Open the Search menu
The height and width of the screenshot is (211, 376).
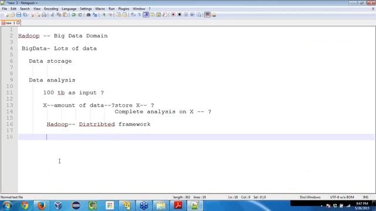[x=25, y=9]
